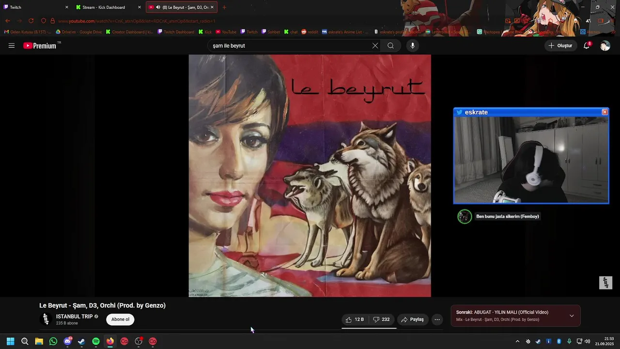
Task: Clear the search box with the X
Action: point(375,46)
